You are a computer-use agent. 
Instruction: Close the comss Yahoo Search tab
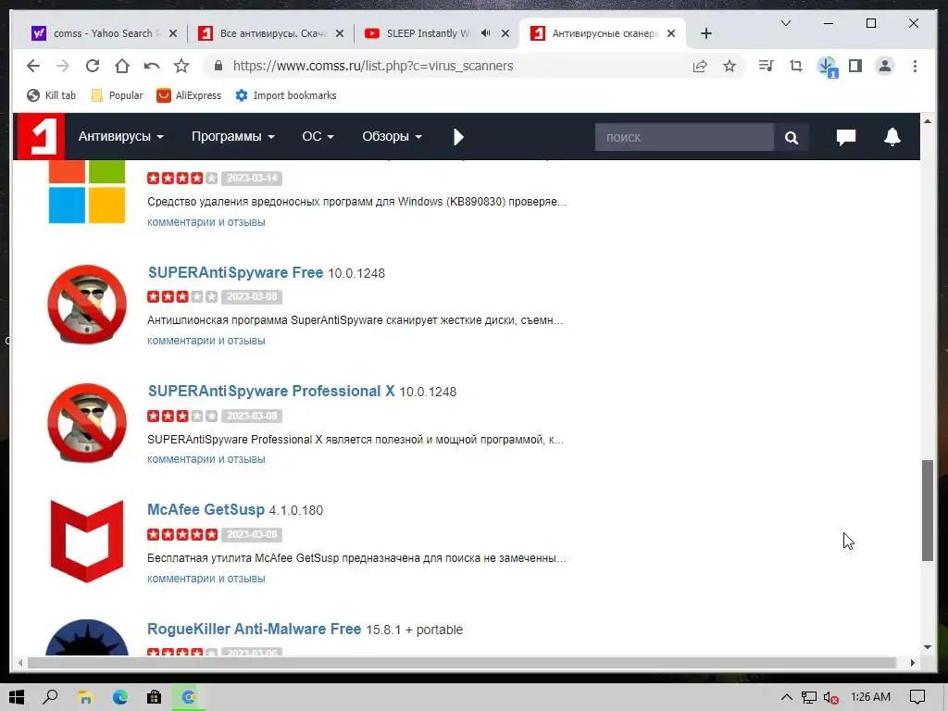pyautogui.click(x=173, y=33)
